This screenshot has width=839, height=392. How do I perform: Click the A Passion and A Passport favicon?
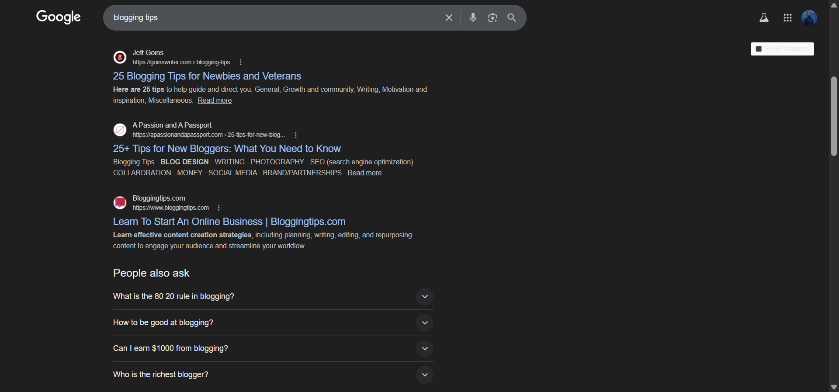120,130
